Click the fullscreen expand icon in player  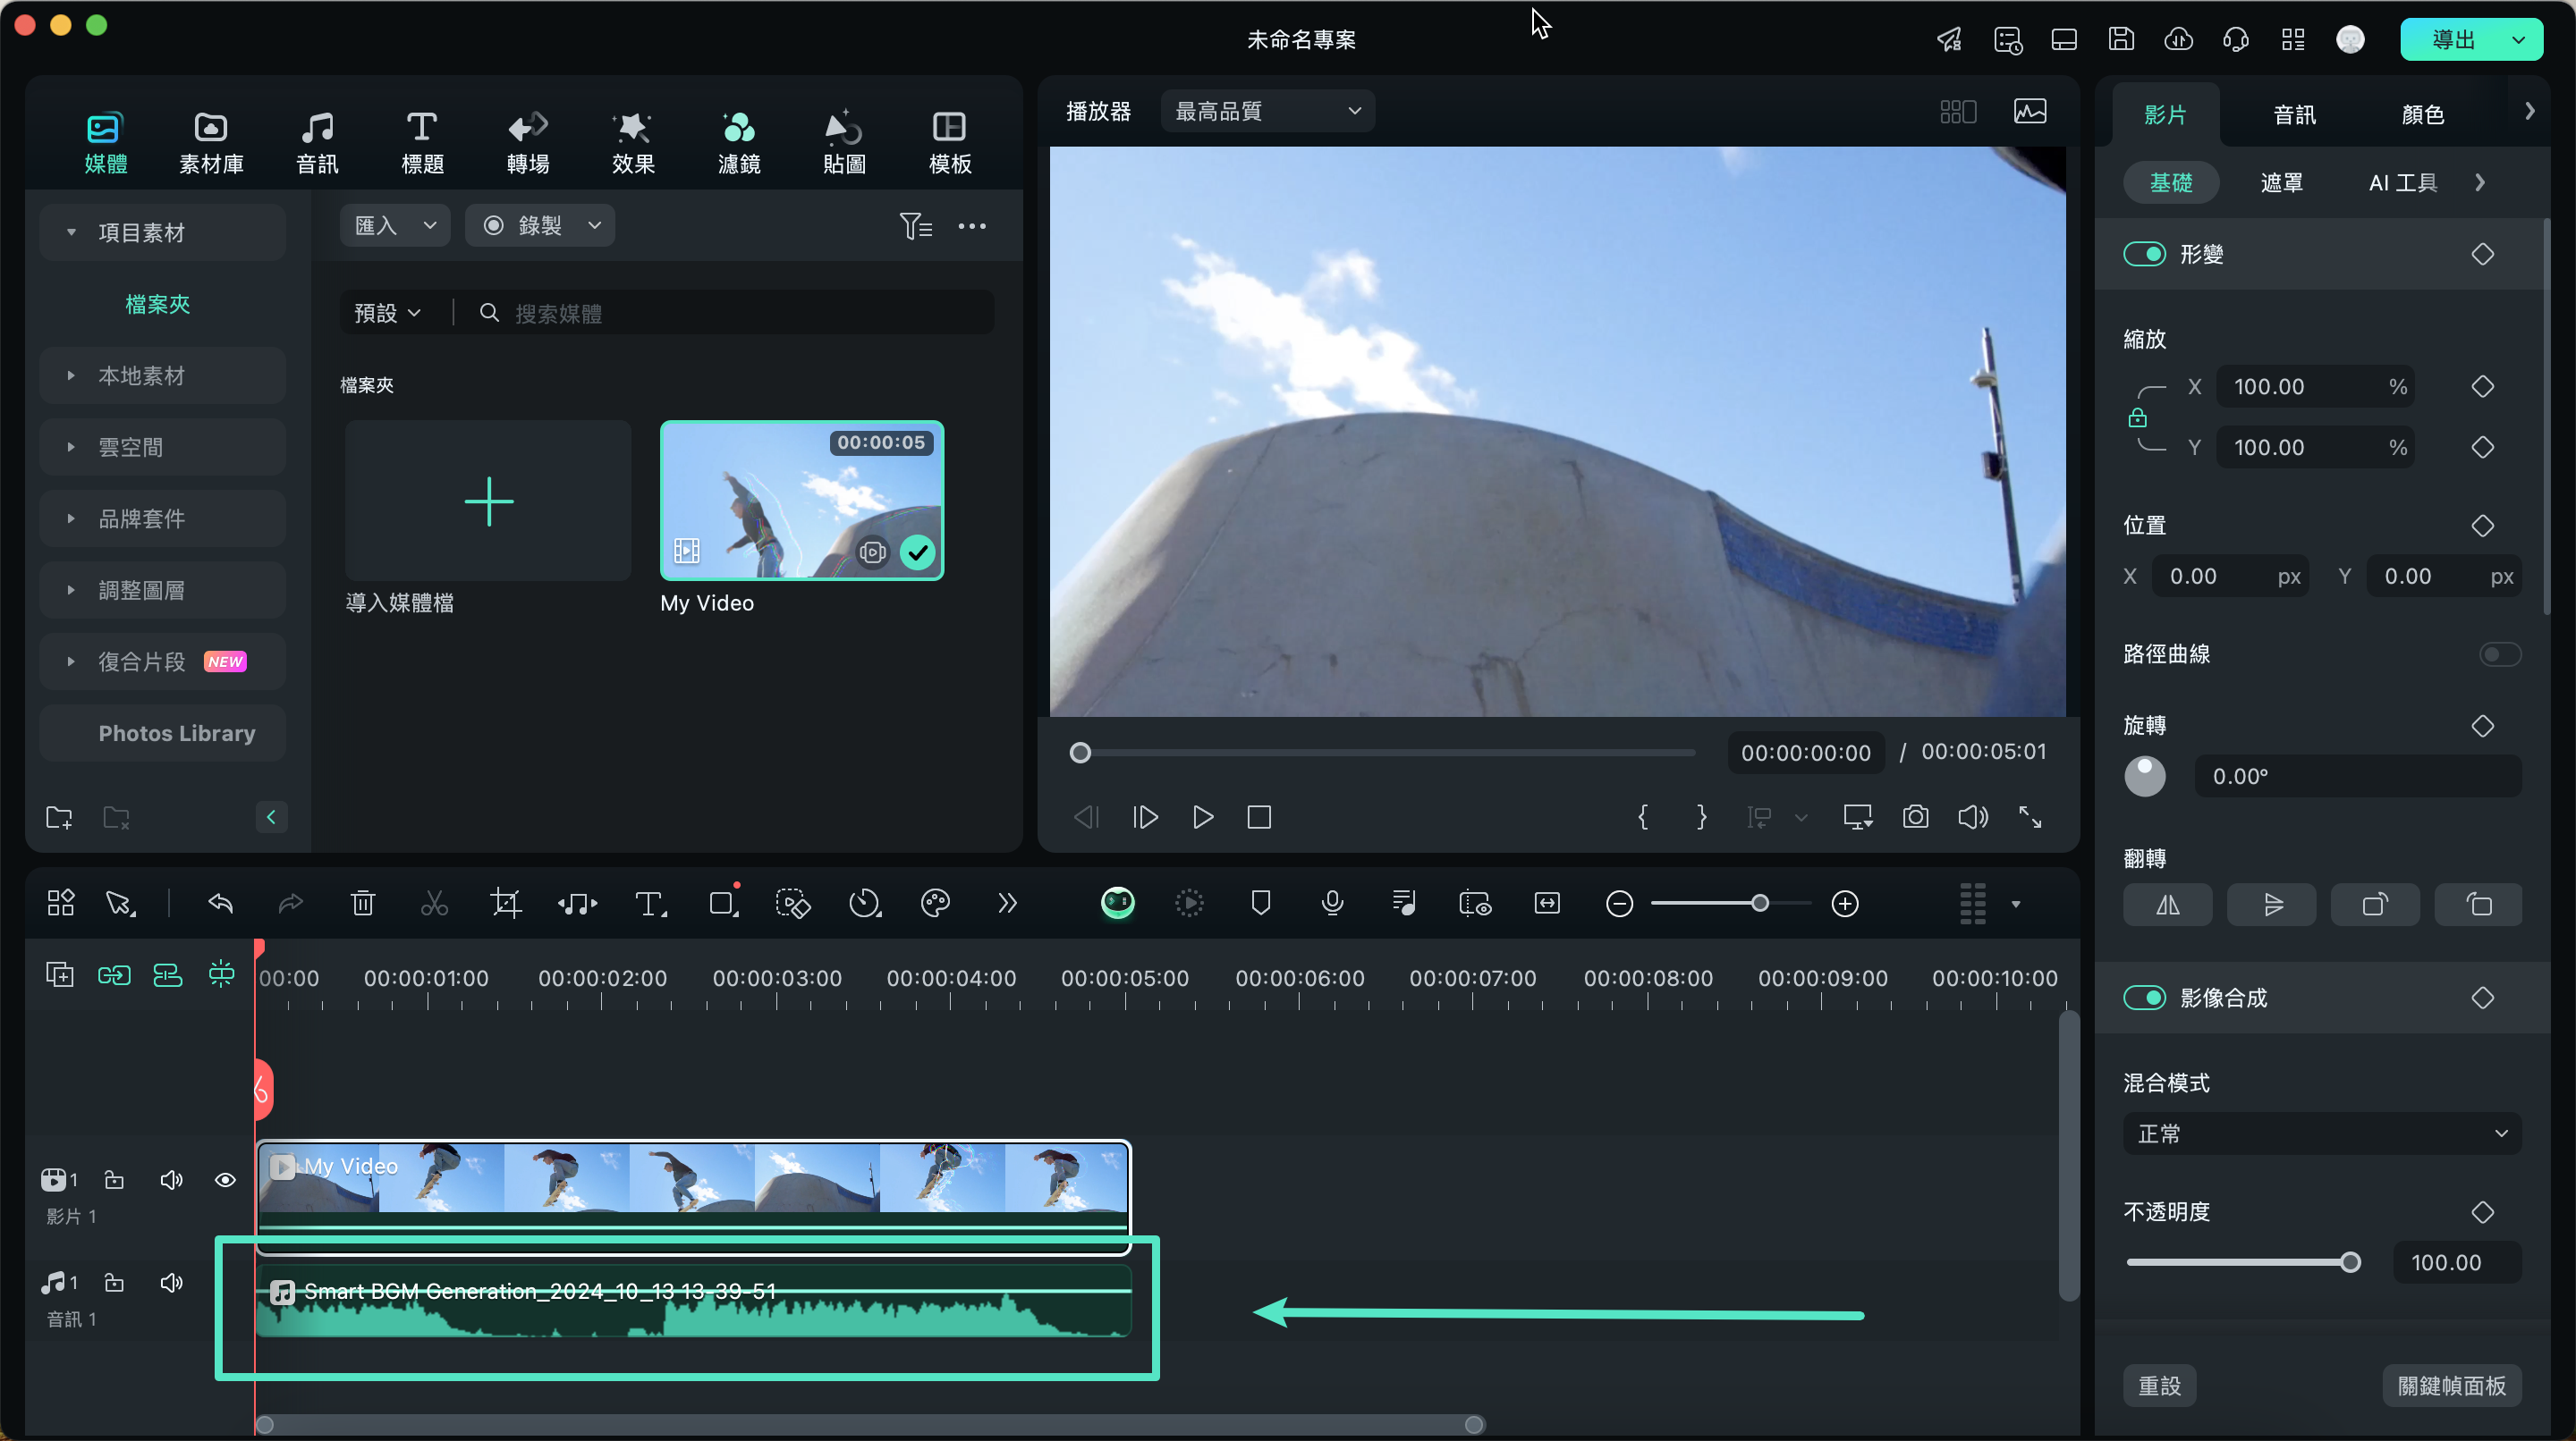2030,816
